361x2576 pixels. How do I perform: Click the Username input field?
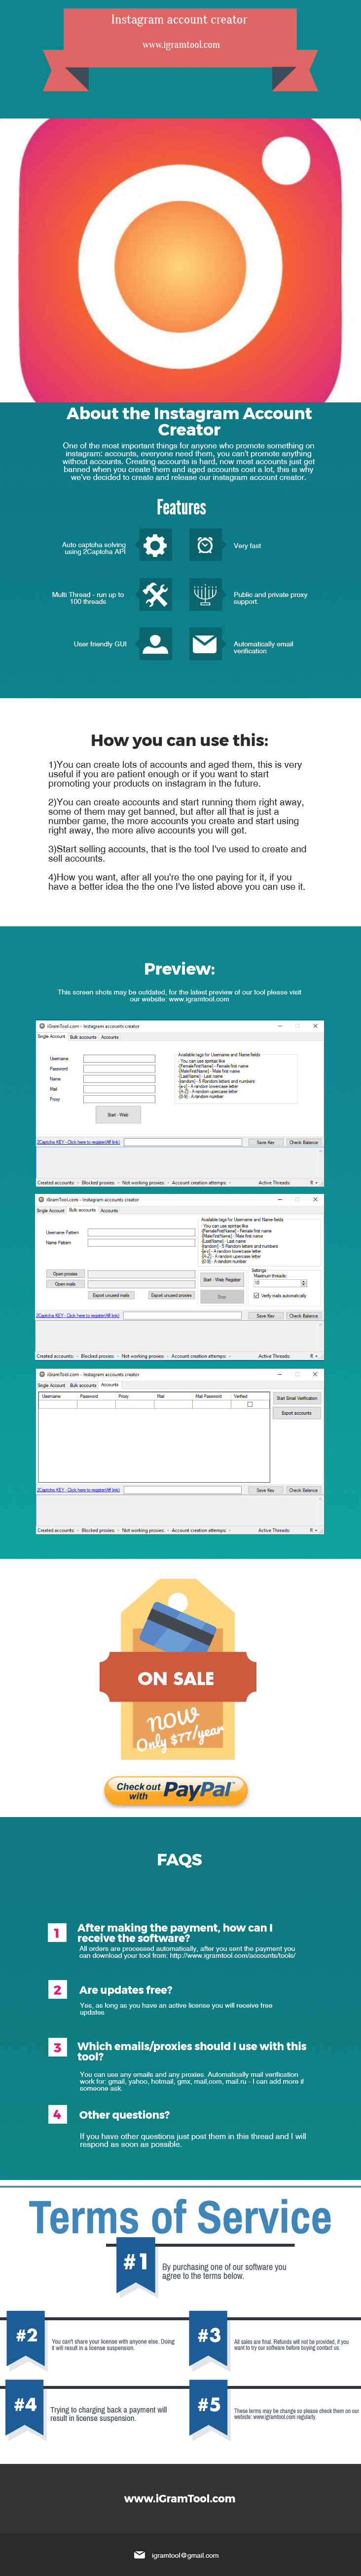point(119,1058)
